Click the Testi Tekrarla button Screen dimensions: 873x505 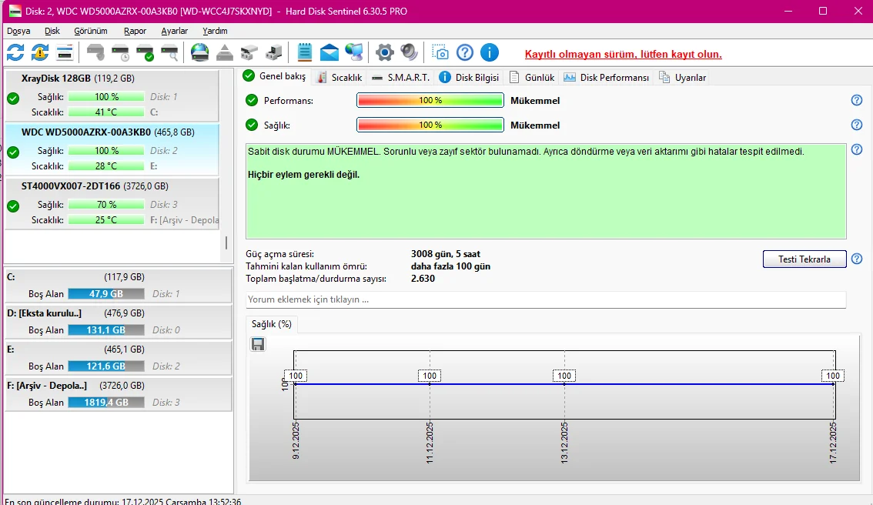click(x=804, y=259)
